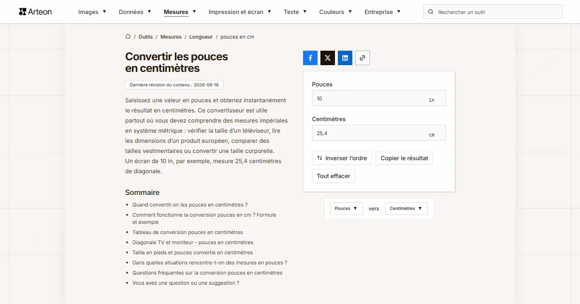Open the Mesures menu
The image size is (580, 304).
click(180, 12)
